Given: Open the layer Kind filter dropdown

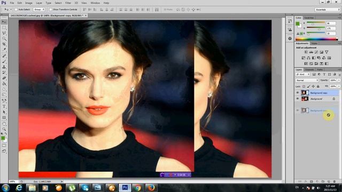Looking at the screenshot, I should (303, 75).
